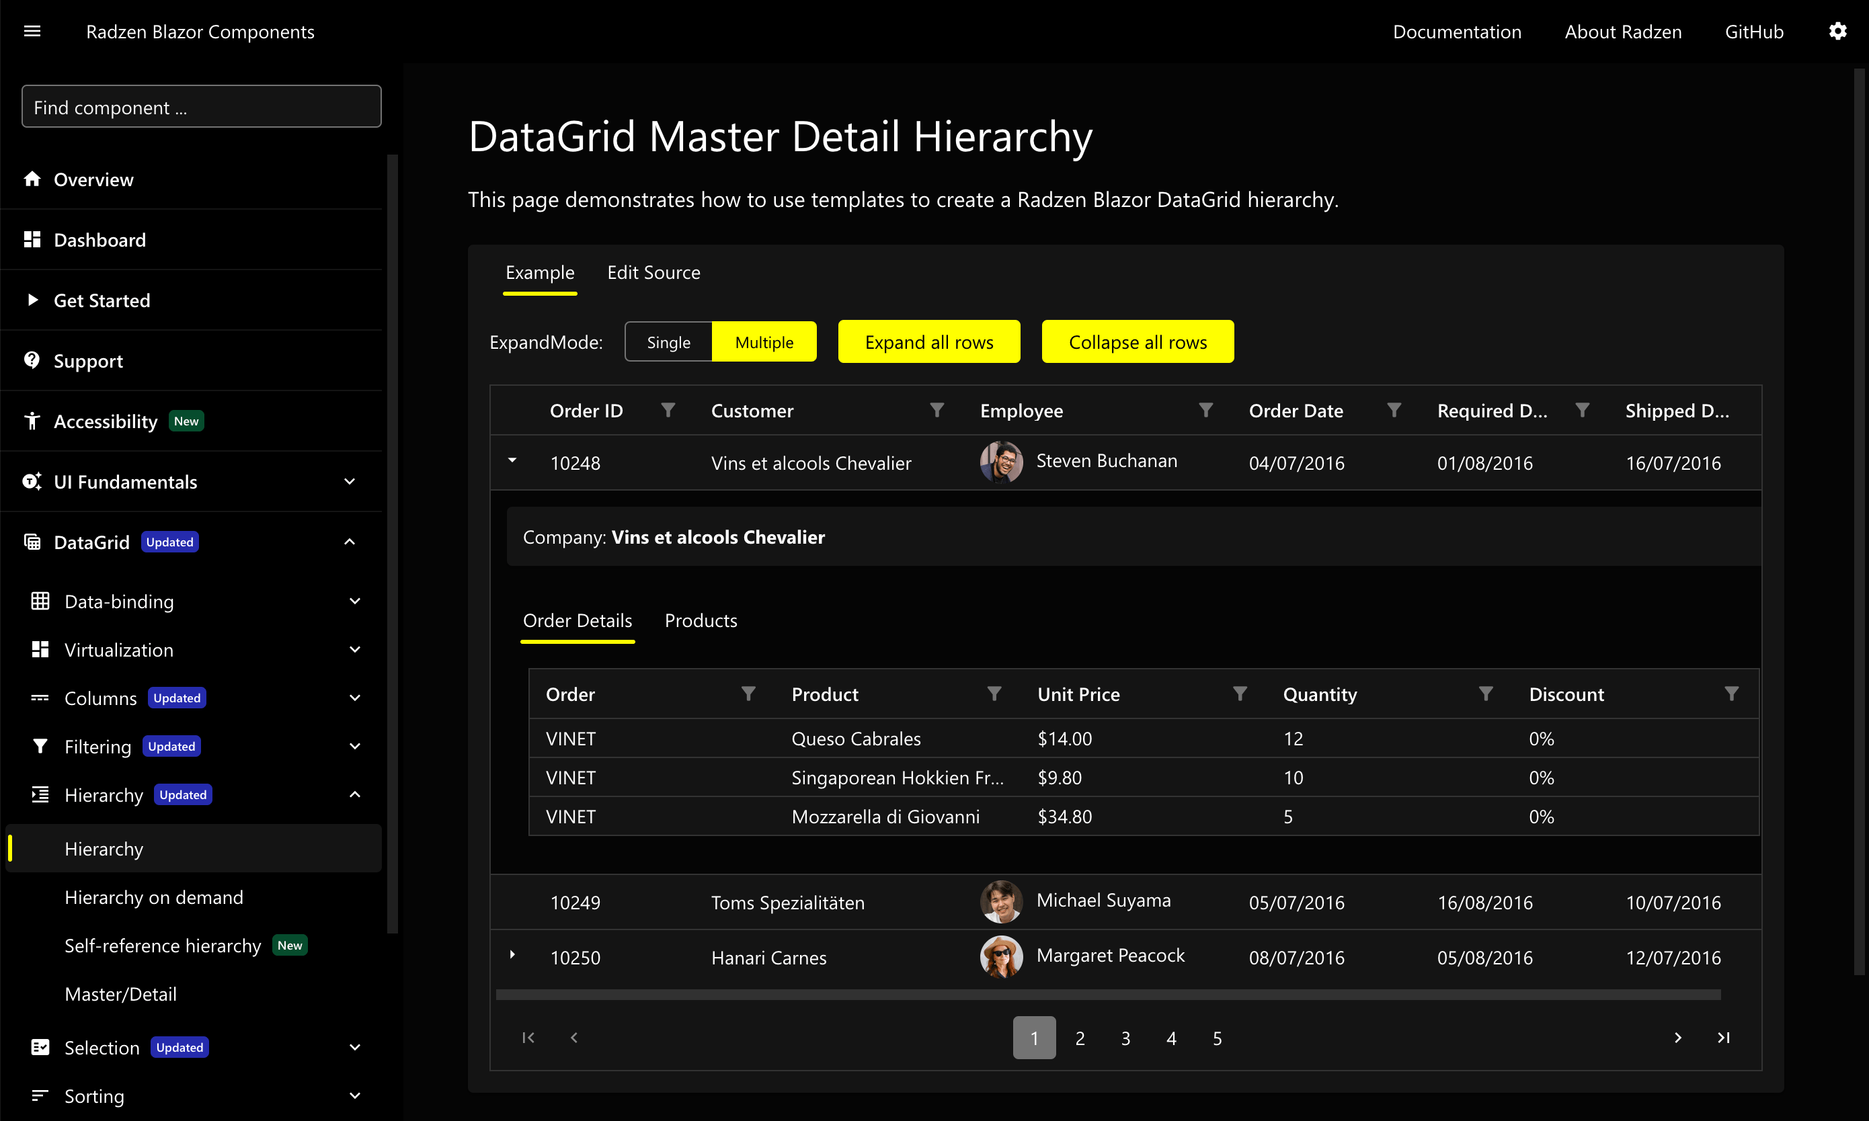Open the hamburger navigation menu
This screenshot has width=1869, height=1121.
tap(32, 31)
